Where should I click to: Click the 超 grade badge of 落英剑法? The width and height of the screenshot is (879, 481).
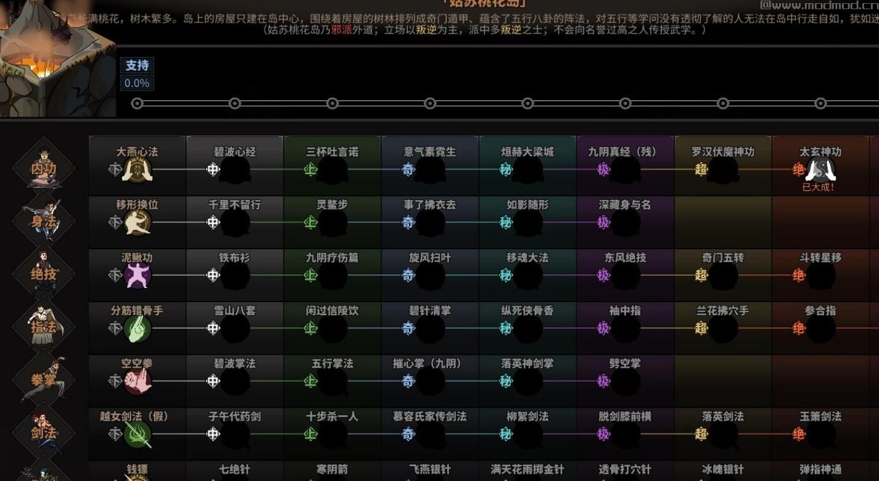tap(701, 434)
